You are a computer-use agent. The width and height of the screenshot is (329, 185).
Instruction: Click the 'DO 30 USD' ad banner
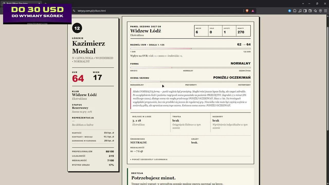pyautogui.click(x=37, y=14)
